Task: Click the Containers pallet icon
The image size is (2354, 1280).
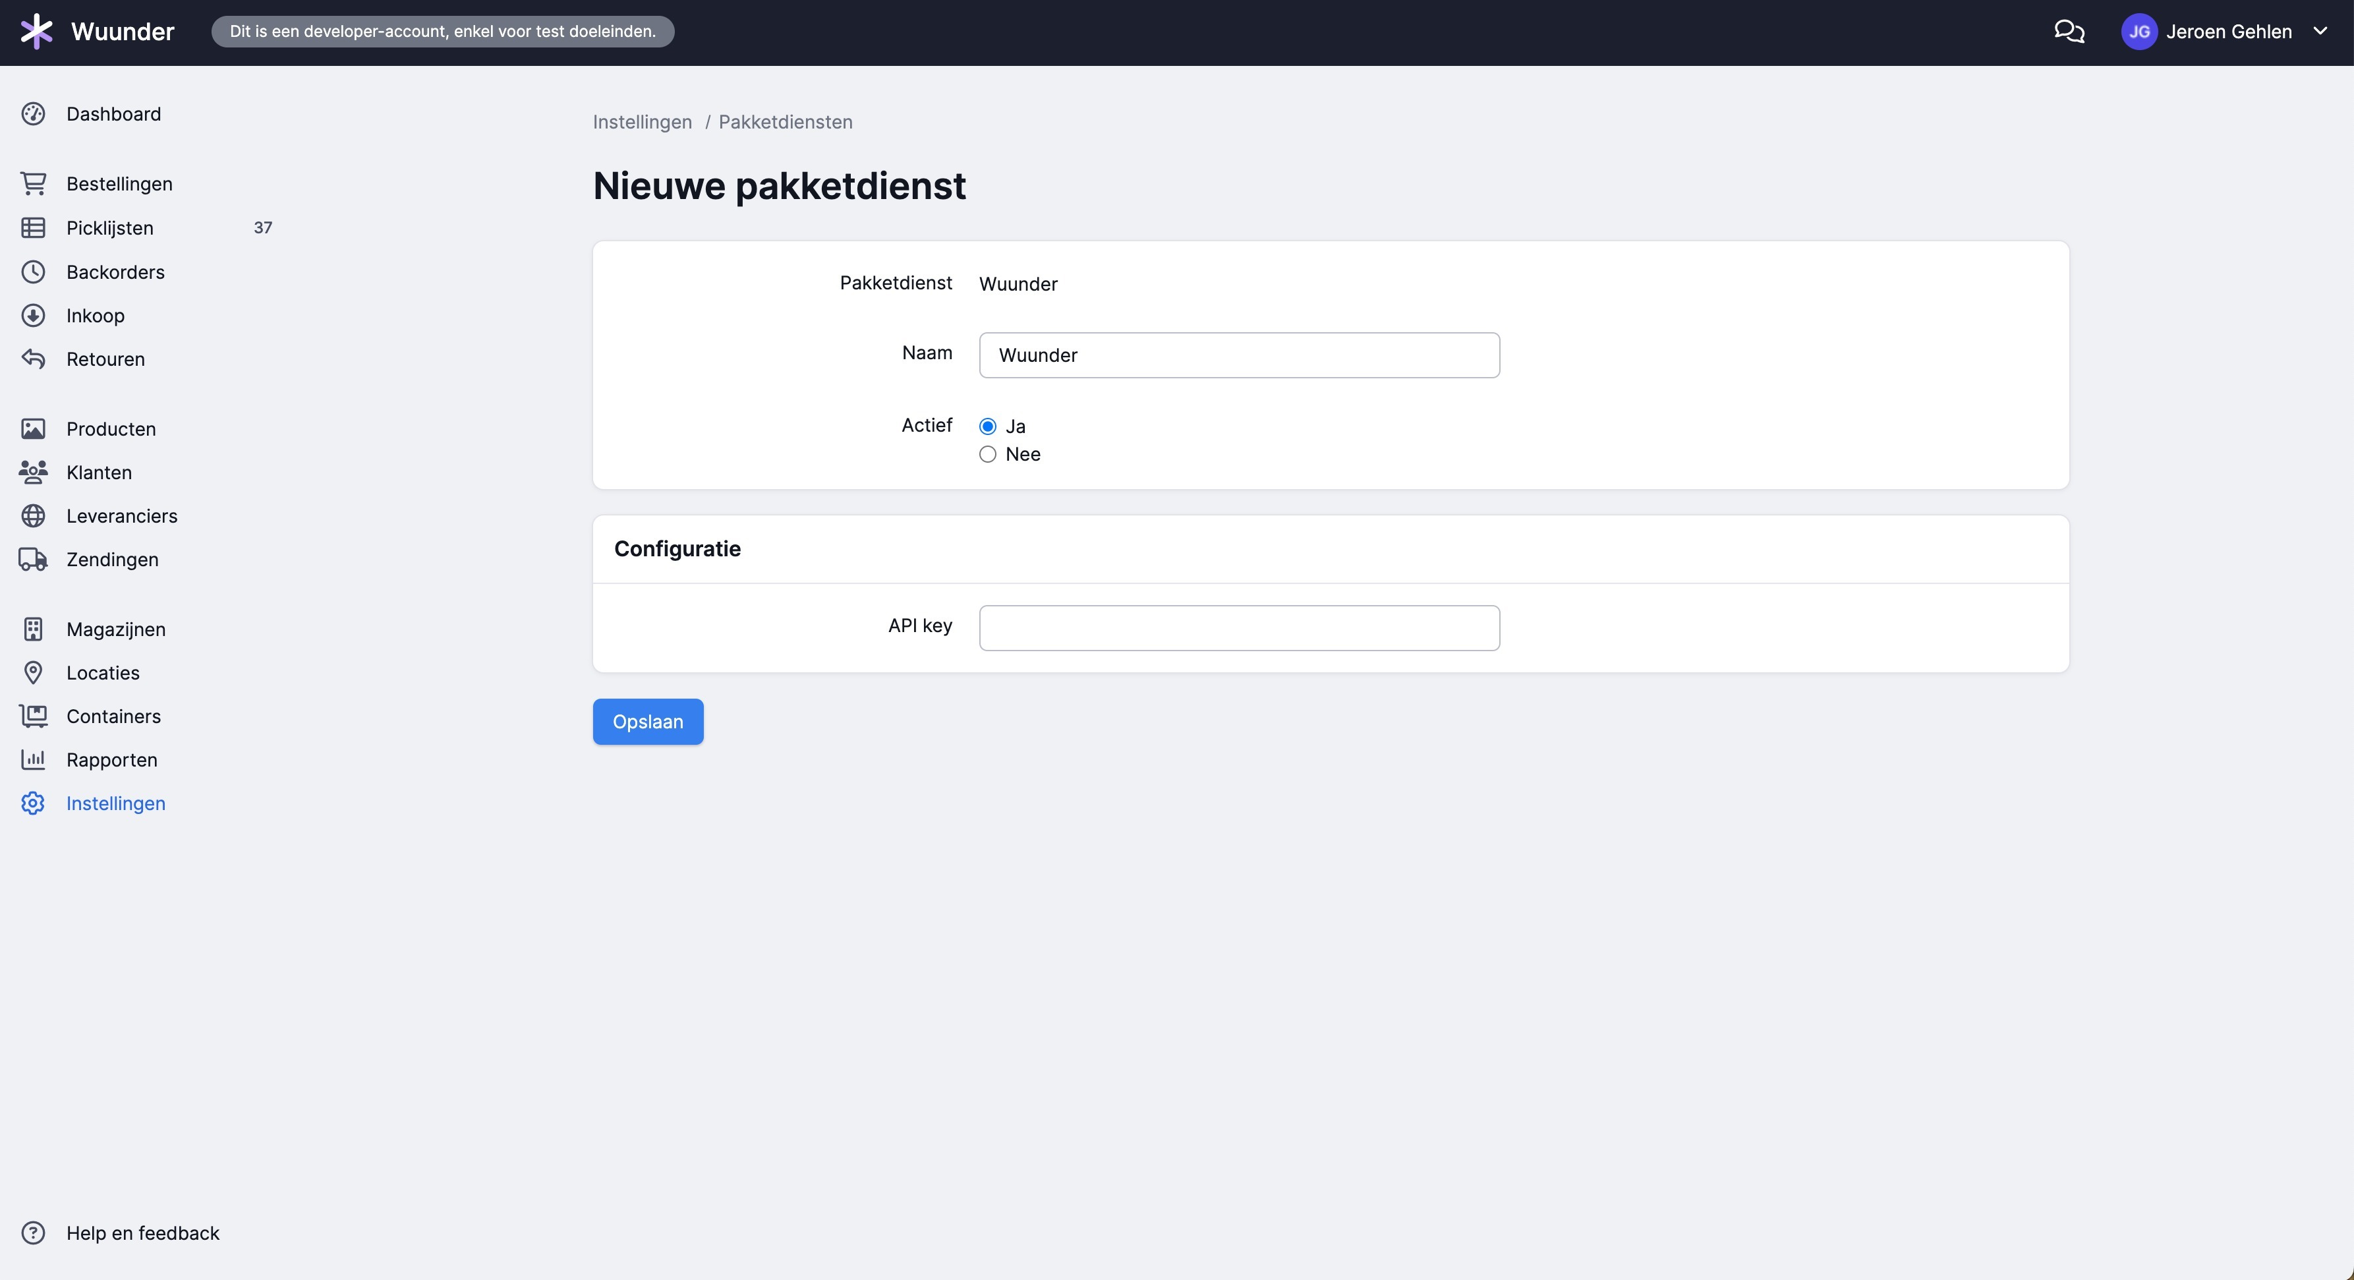Action: [33, 716]
